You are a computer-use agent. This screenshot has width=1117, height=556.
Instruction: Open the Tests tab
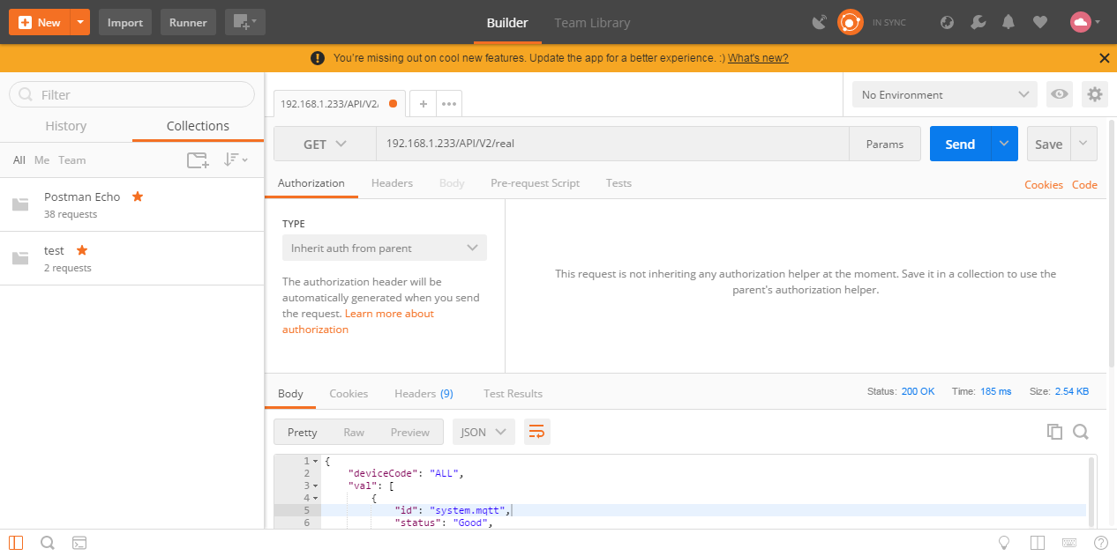point(618,183)
